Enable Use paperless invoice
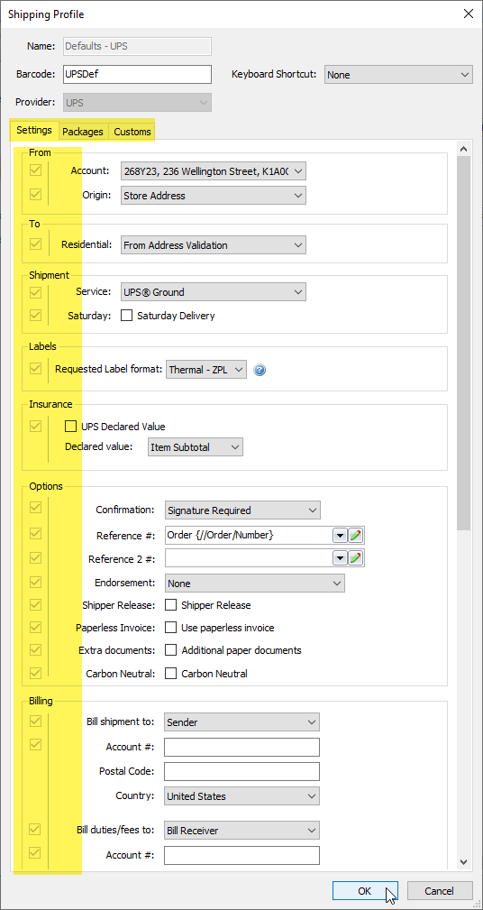 [x=171, y=628]
